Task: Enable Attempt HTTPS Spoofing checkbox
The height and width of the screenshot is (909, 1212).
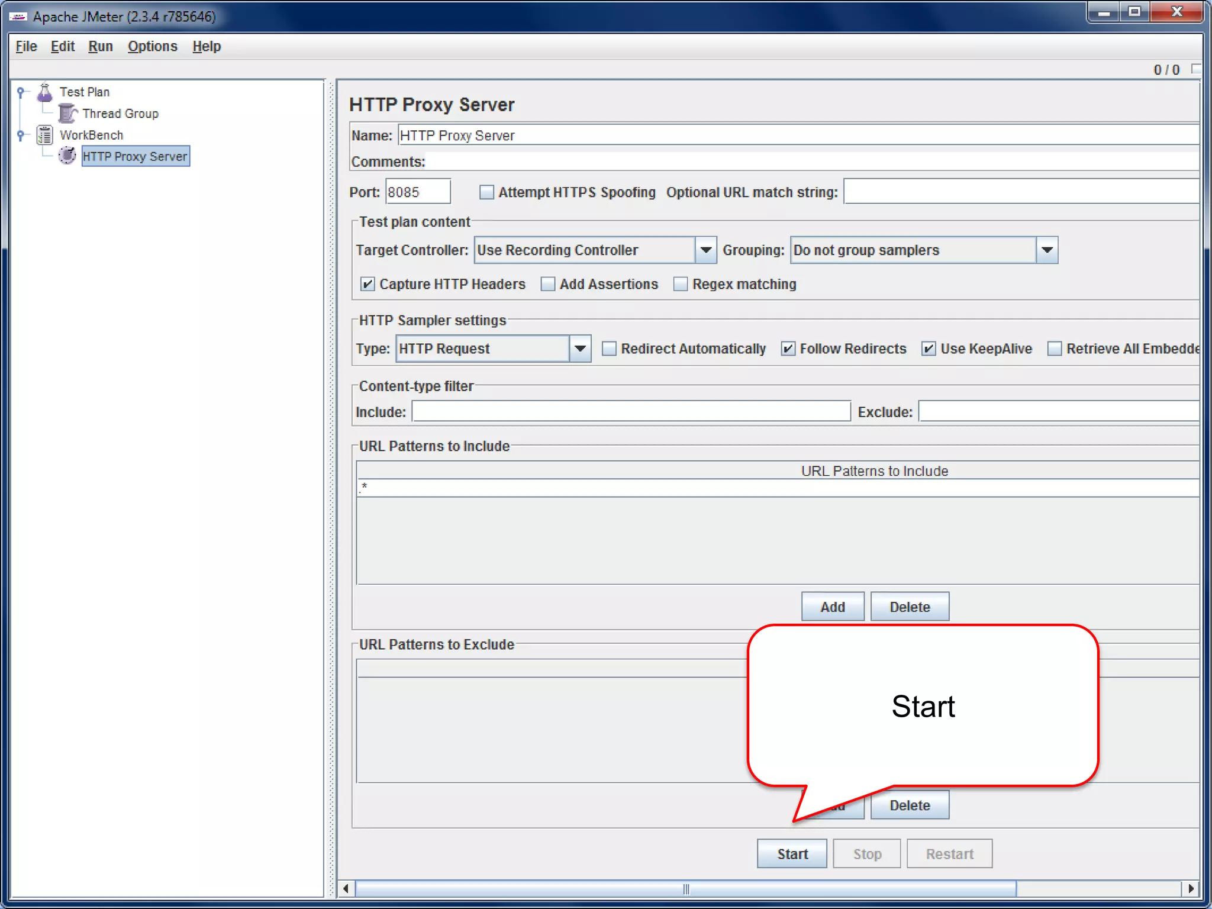Action: click(486, 192)
